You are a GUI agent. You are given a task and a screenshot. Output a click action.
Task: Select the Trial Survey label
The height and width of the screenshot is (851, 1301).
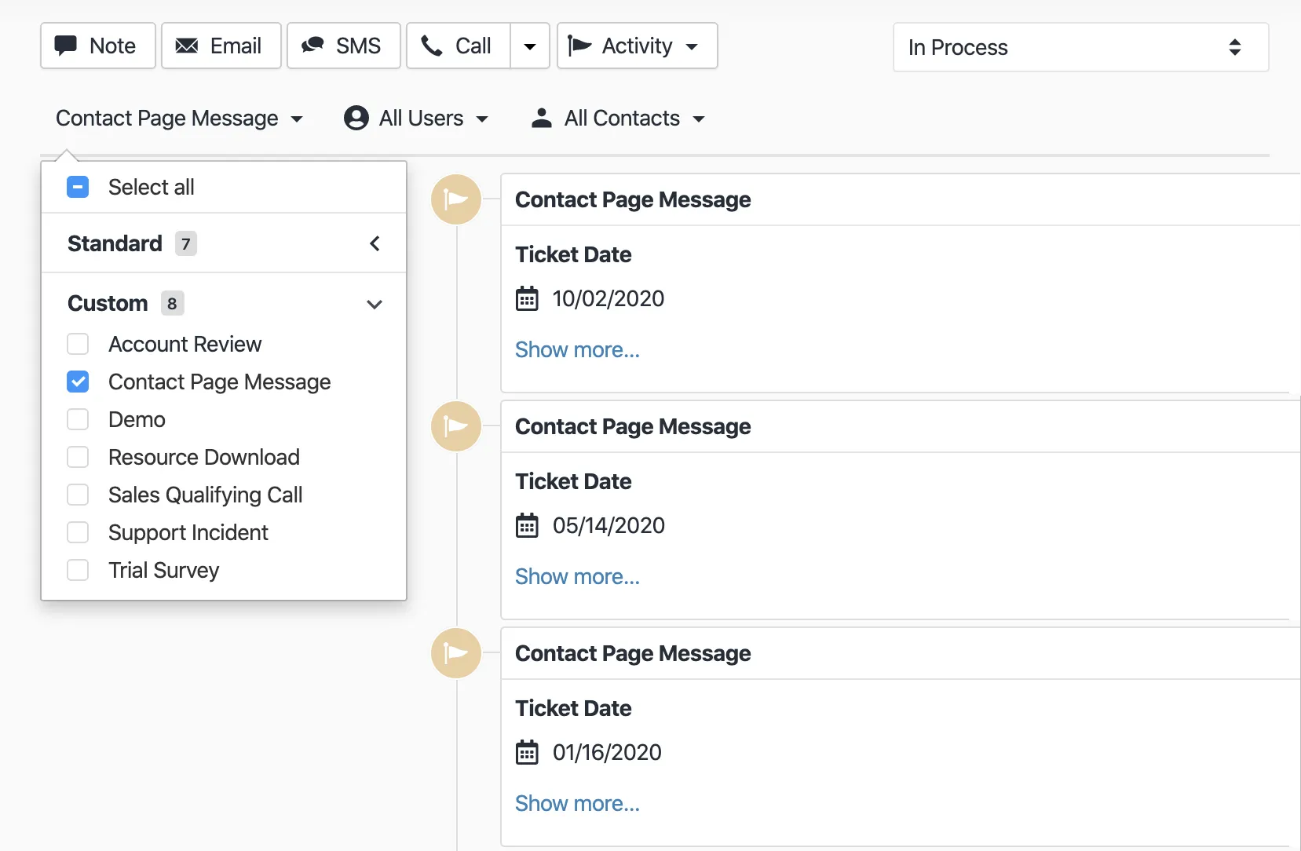(164, 570)
